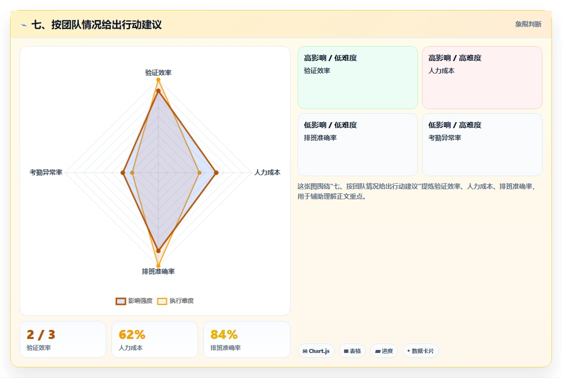Screen dimensions: 562x378
Task: Click the 排班准确率 radar axis label
Action: (158, 271)
